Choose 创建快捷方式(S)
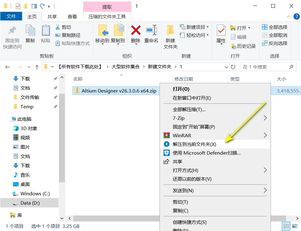Viewport: 301px width, 231px height. pyautogui.click(x=215, y=222)
